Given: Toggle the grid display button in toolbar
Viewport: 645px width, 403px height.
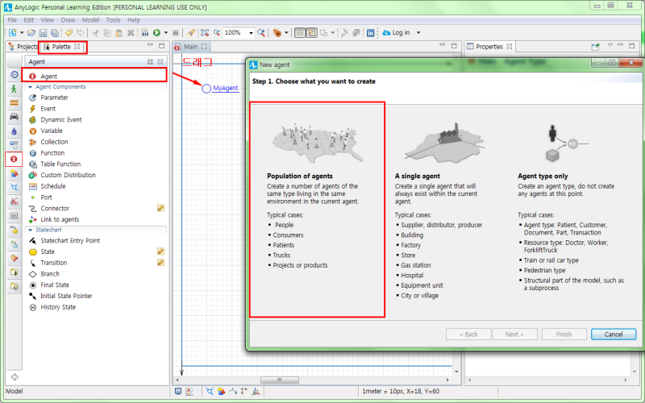Looking at the screenshot, I should pyautogui.click(x=300, y=33).
